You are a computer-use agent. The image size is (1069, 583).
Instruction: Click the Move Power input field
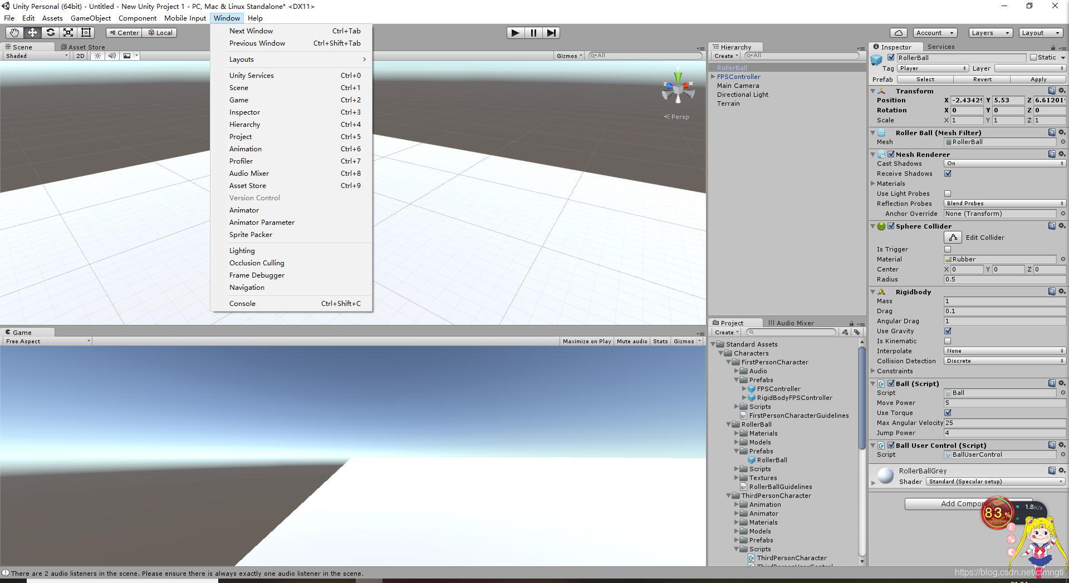click(1005, 403)
